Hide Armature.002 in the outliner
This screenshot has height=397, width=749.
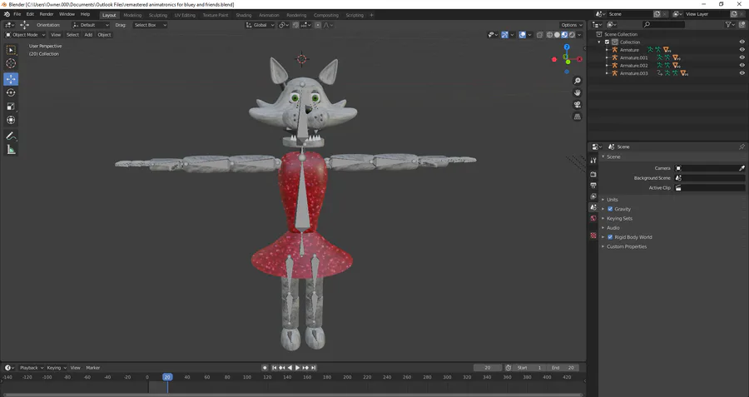point(742,66)
